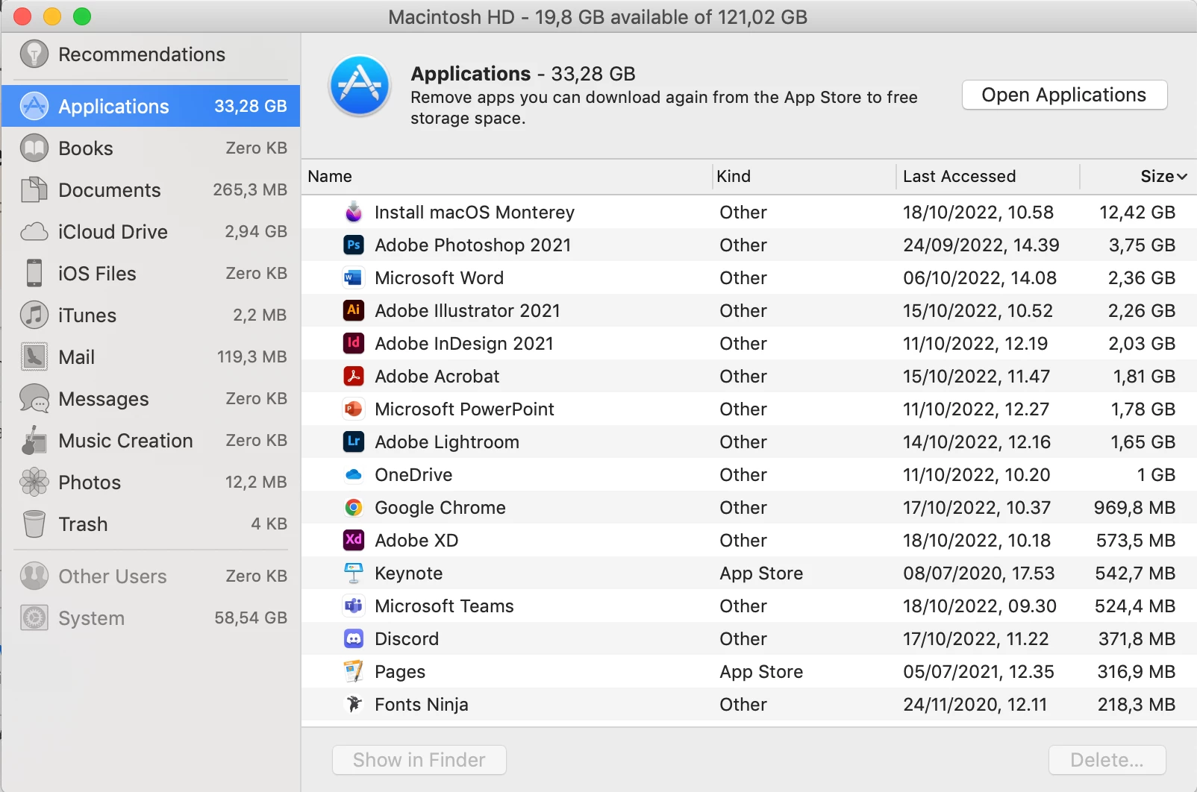Viewport: 1197px width, 792px height.
Task: Click the Books sidebar icon
Action: (34, 148)
